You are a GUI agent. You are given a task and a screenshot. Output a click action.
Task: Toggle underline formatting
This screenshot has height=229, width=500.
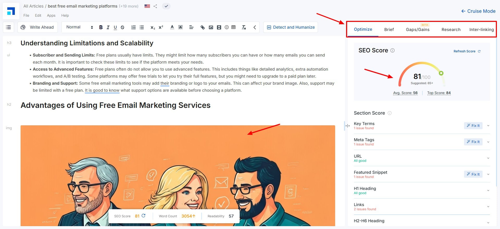click(115, 27)
